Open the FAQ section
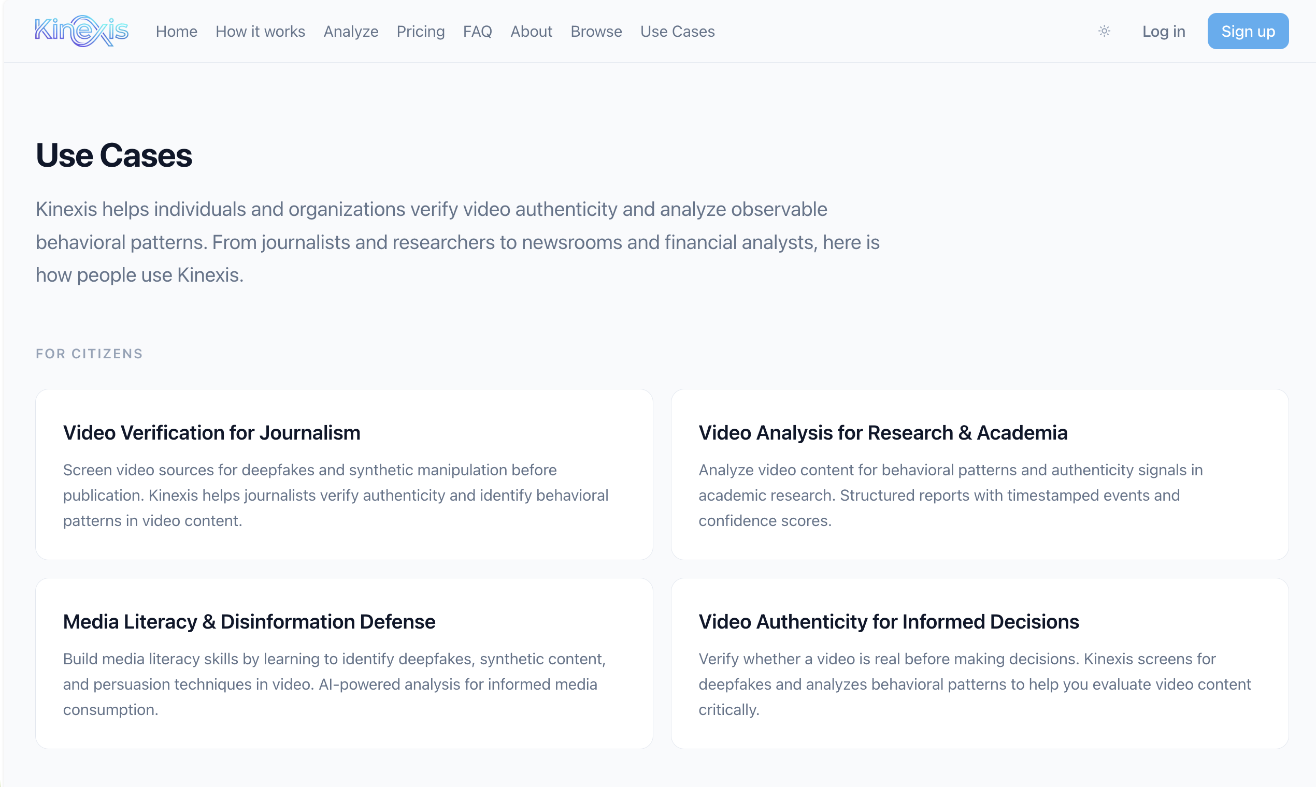This screenshot has width=1316, height=787. (477, 32)
